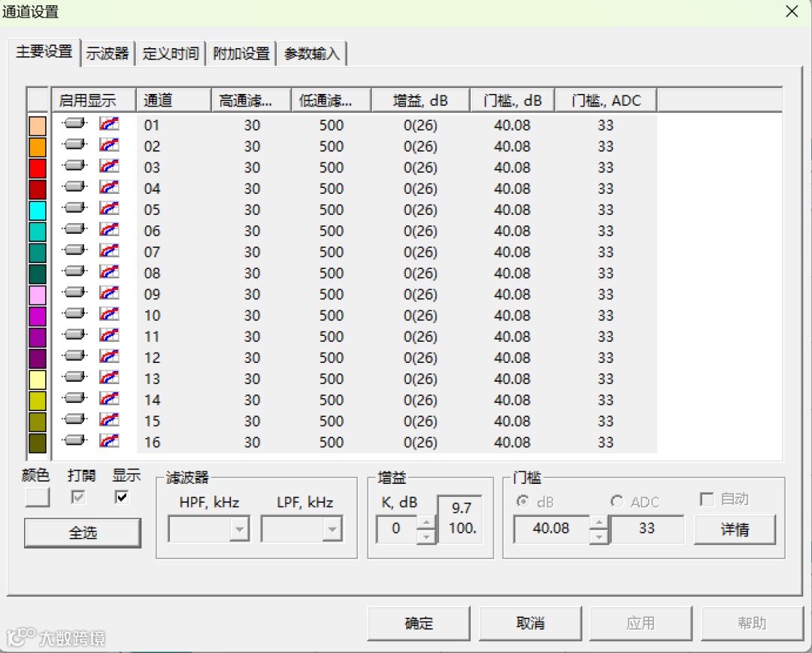This screenshot has height=653, width=812.
Task: Sort by the 通道 column header
Action: [x=174, y=100]
